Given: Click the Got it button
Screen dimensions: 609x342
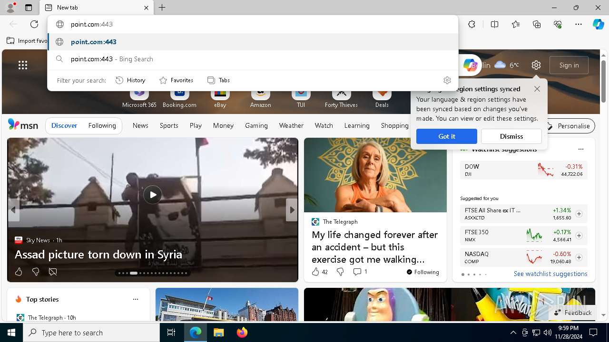Looking at the screenshot, I should pyautogui.click(x=447, y=136).
